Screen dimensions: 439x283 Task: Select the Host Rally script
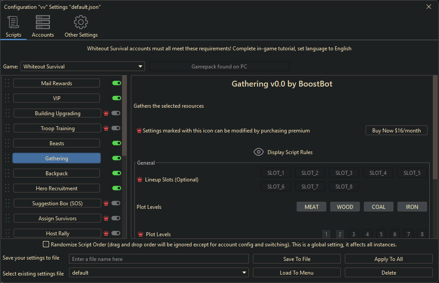[x=57, y=233]
